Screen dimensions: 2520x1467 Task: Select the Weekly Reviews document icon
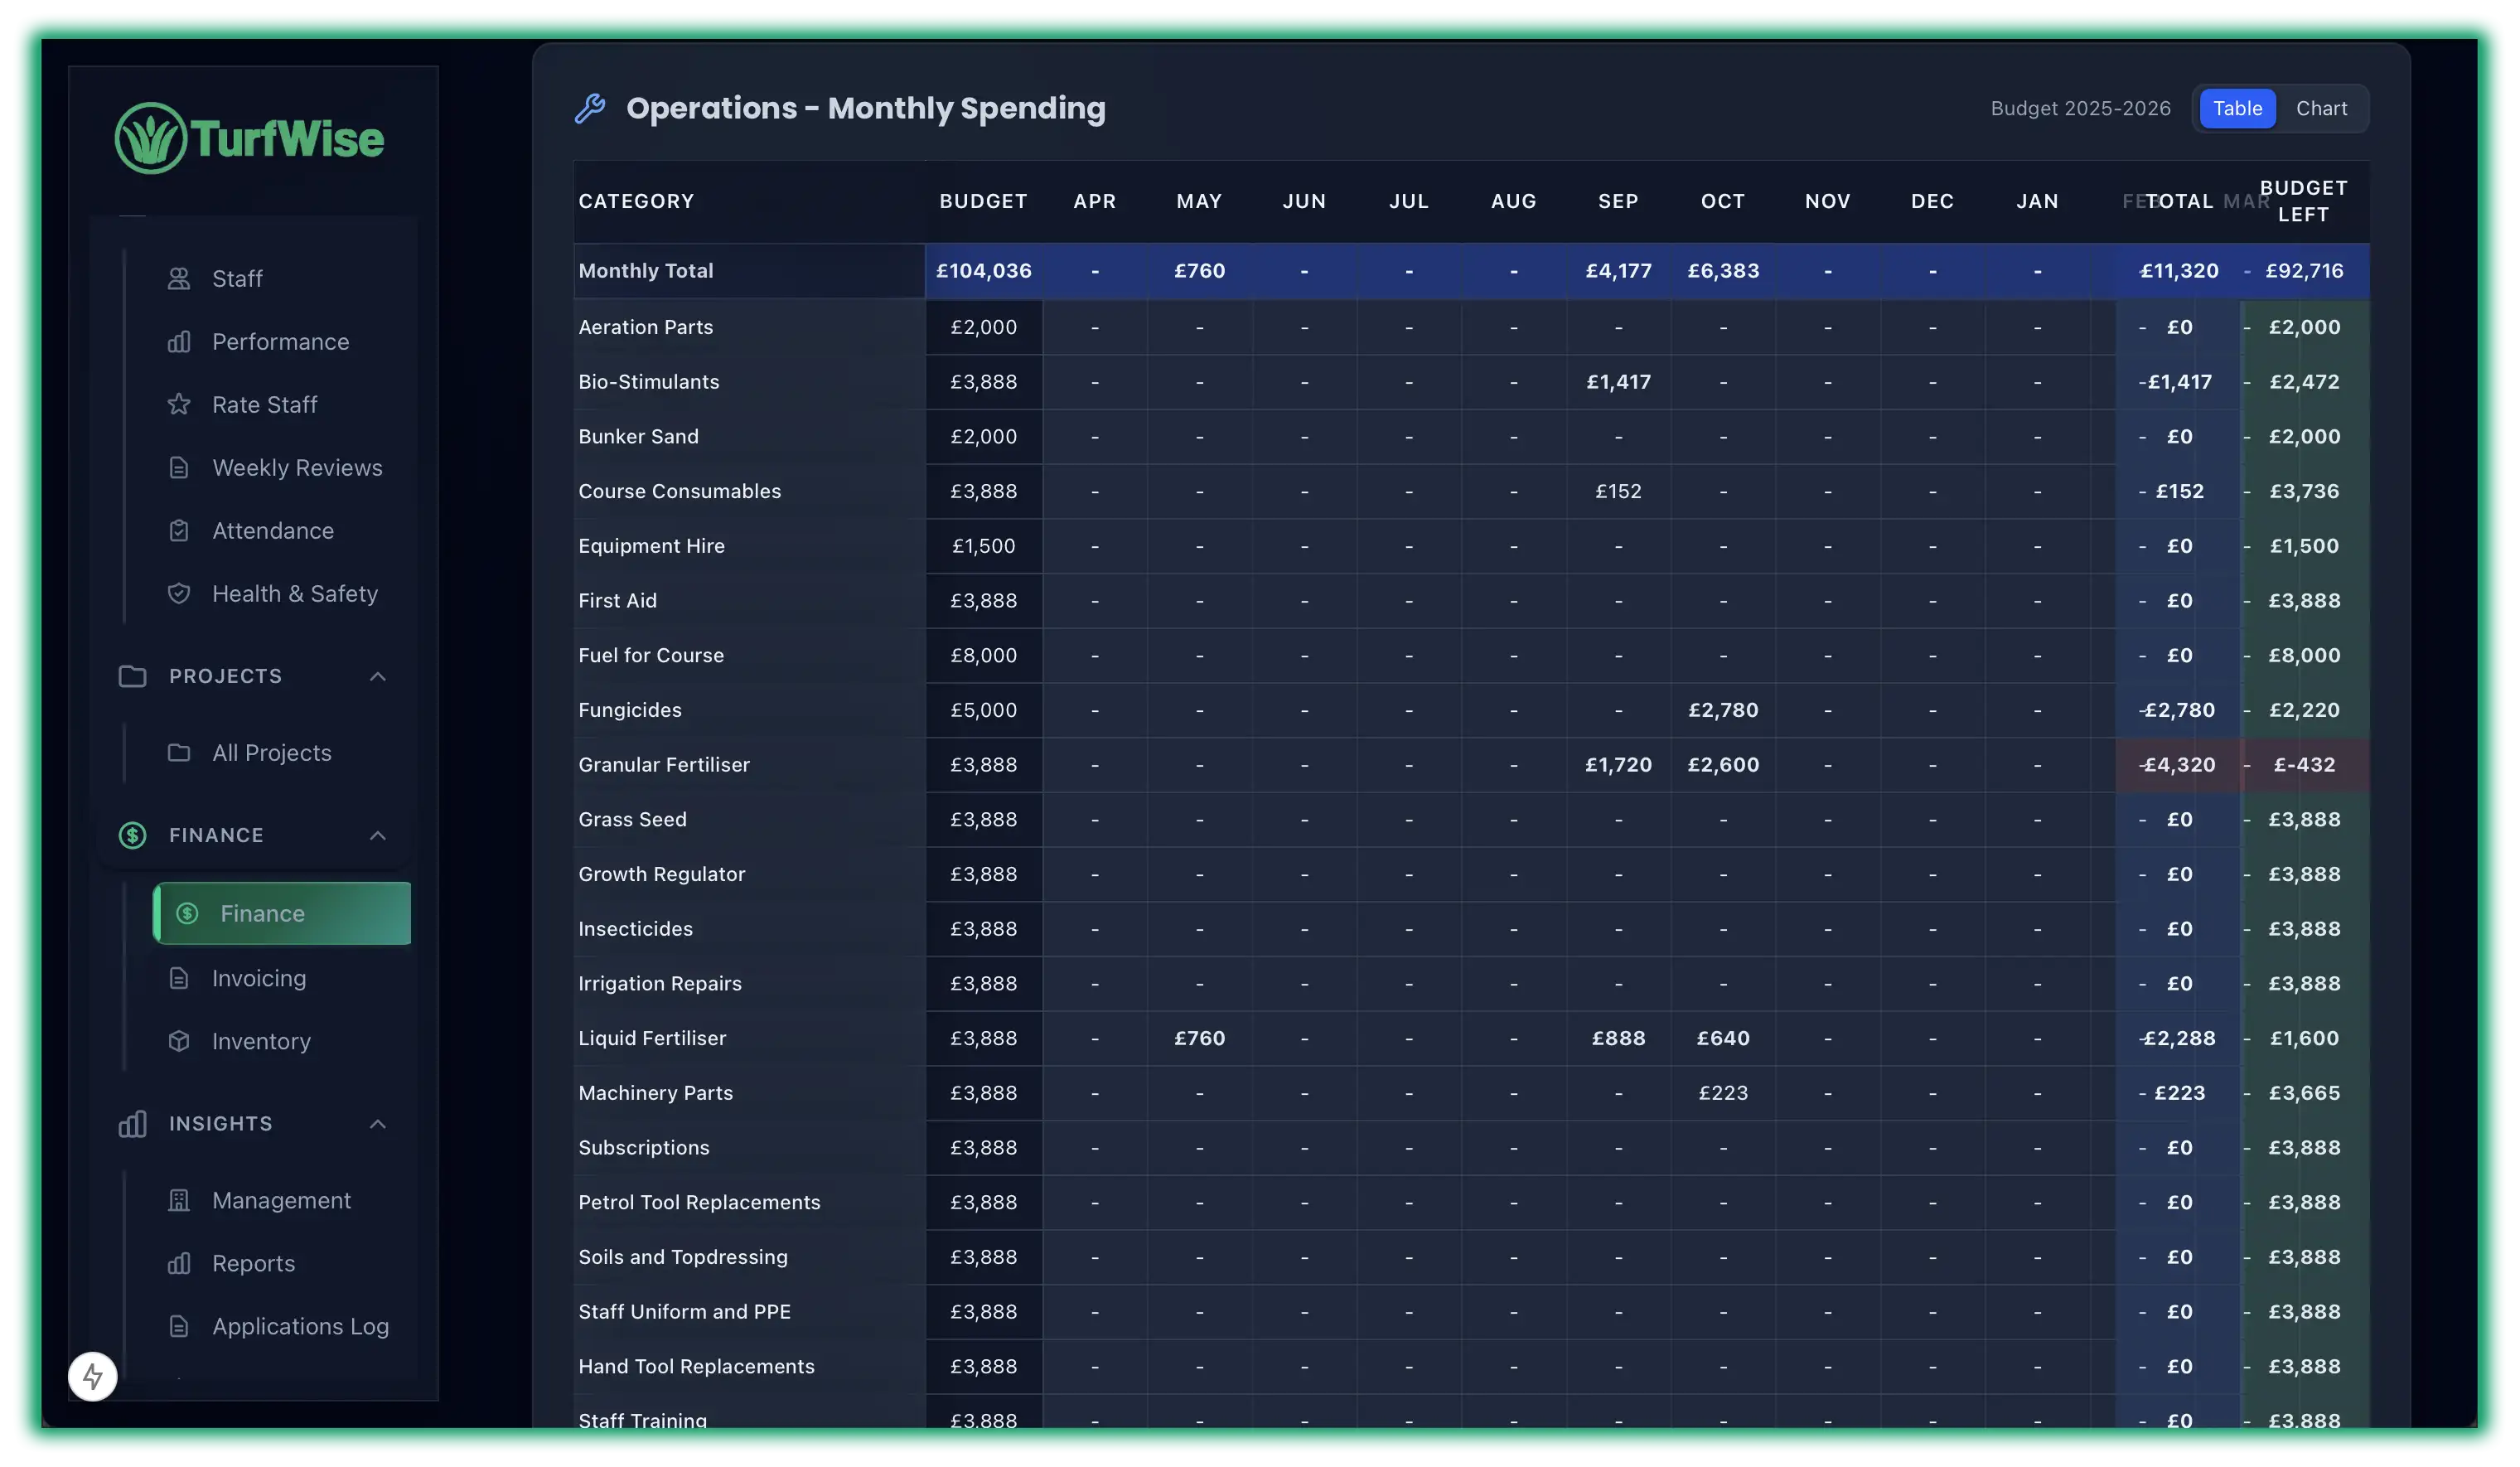coord(180,467)
